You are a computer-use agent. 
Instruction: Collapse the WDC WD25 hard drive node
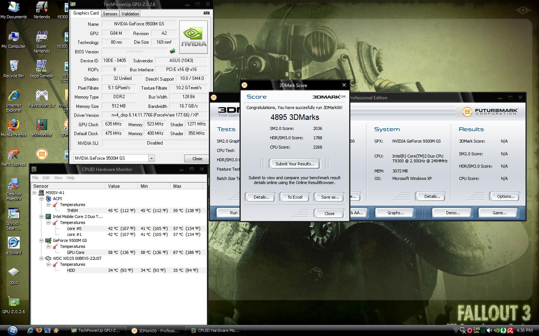tap(42, 258)
